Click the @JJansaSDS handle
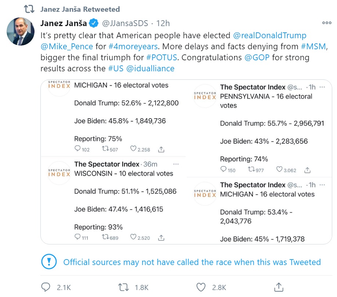Screen dimensions: 337x297 125,24
